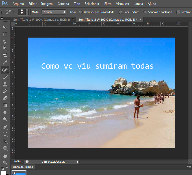This screenshot has width=192, height=175.
Task: Open the Imagem menu
Action: pyautogui.click(x=47, y=4)
